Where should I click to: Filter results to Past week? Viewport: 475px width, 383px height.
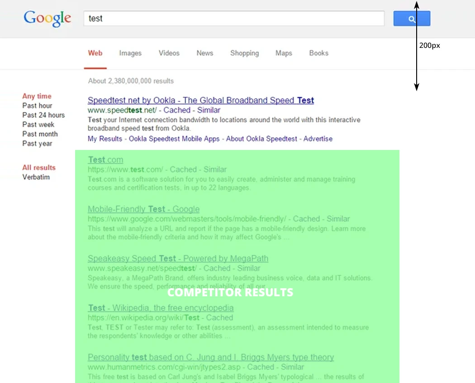click(x=38, y=124)
